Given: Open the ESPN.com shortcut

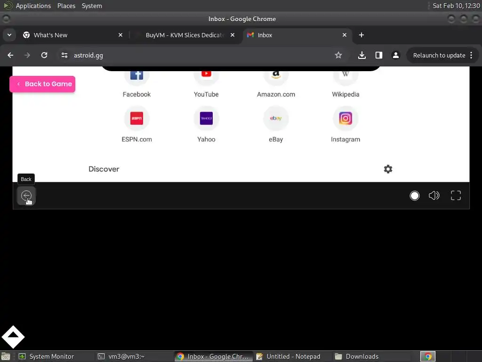Looking at the screenshot, I should pos(137,124).
